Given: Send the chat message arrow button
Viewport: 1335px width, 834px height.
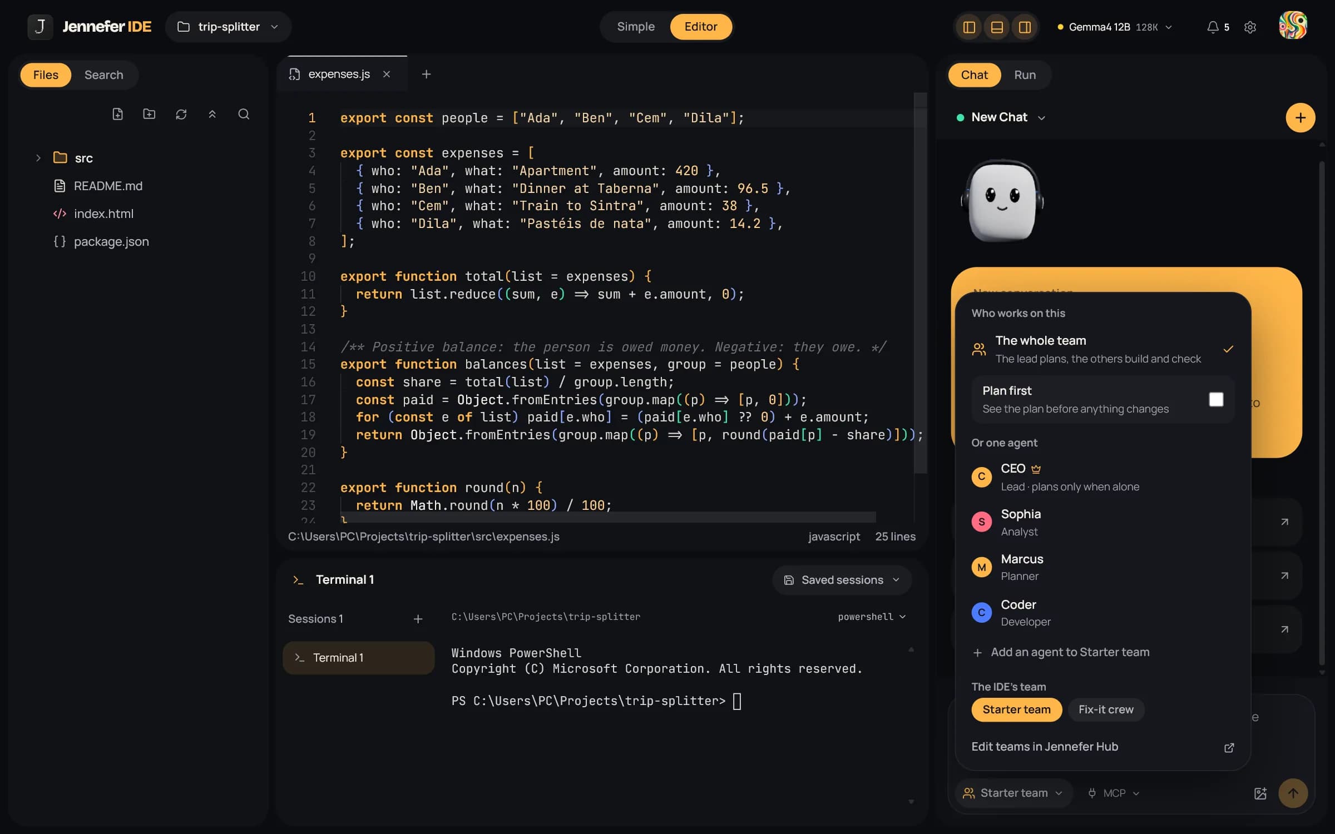Looking at the screenshot, I should pos(1293,793).
